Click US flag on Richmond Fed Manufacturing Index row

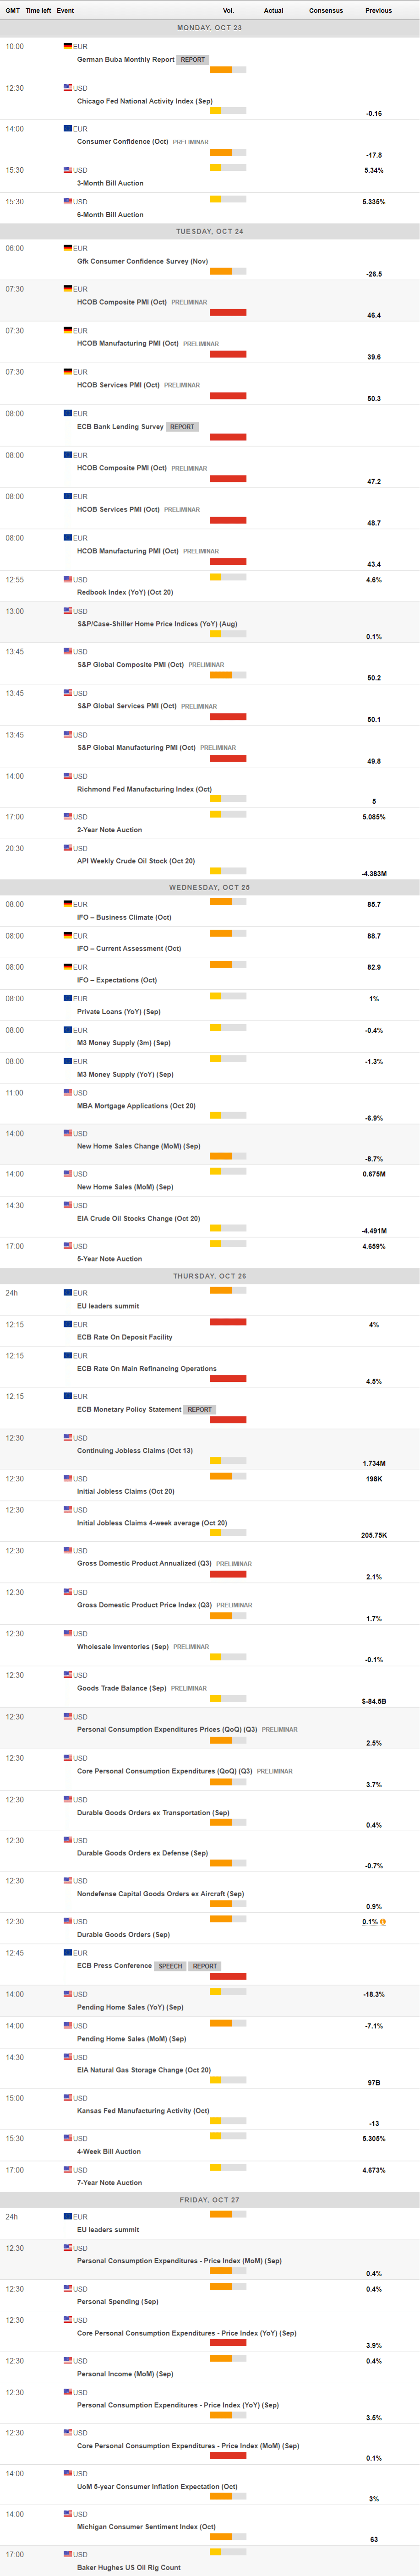click(68, 776)
